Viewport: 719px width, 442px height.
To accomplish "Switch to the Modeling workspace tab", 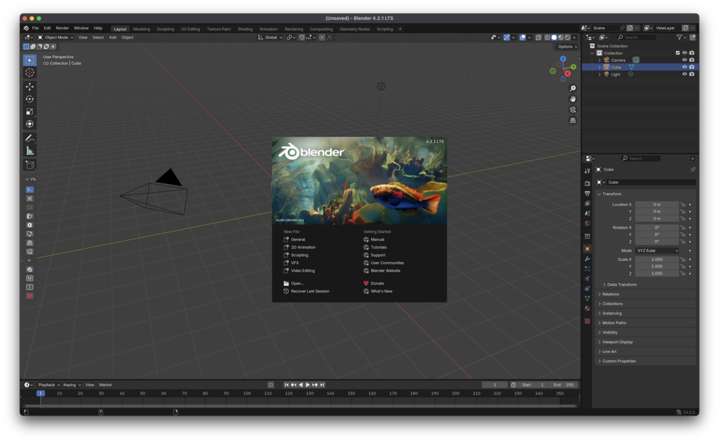I will [141, 29].
